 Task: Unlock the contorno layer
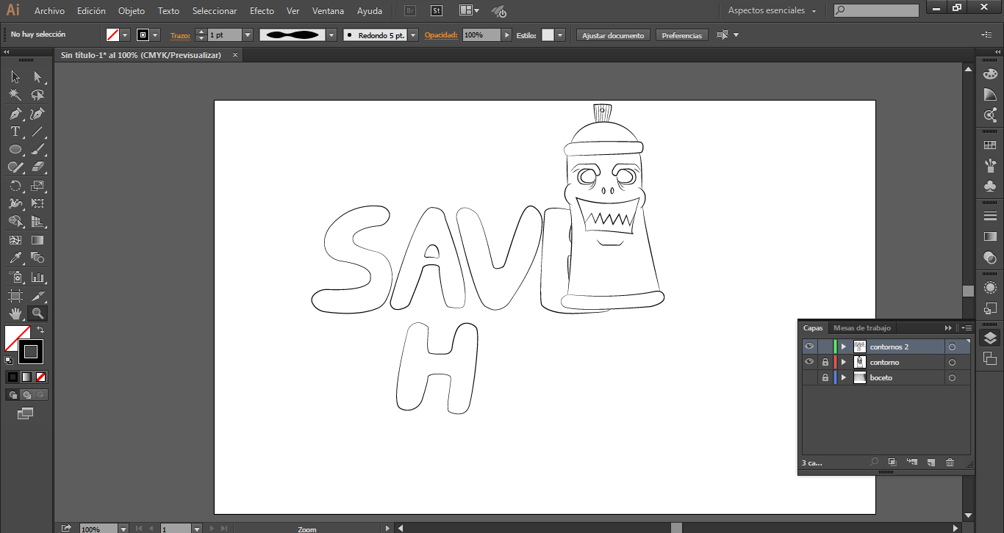[825, 363]
